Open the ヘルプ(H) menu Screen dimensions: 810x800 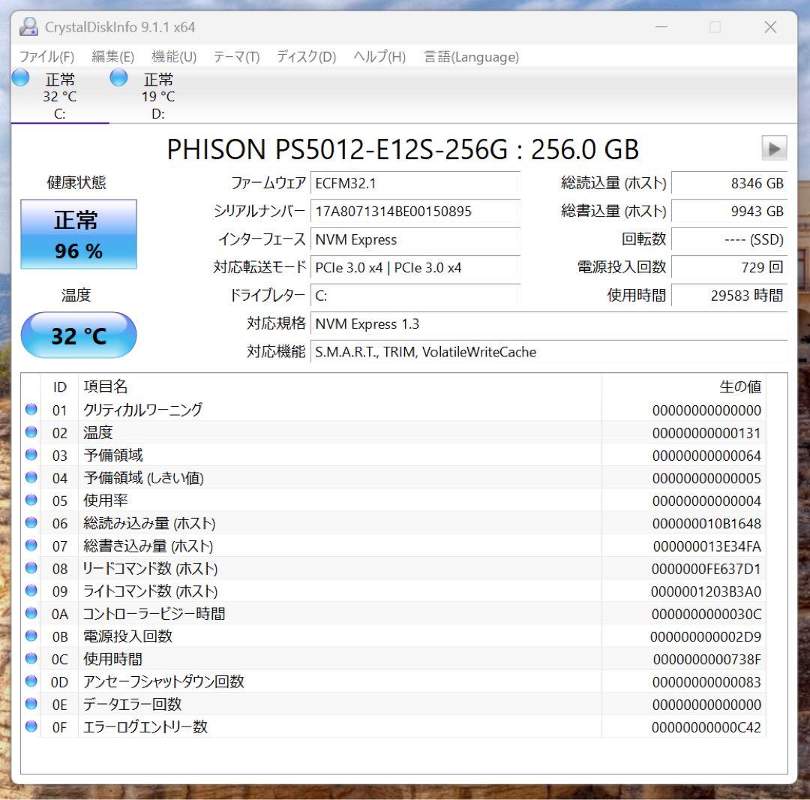coord(379,57)
